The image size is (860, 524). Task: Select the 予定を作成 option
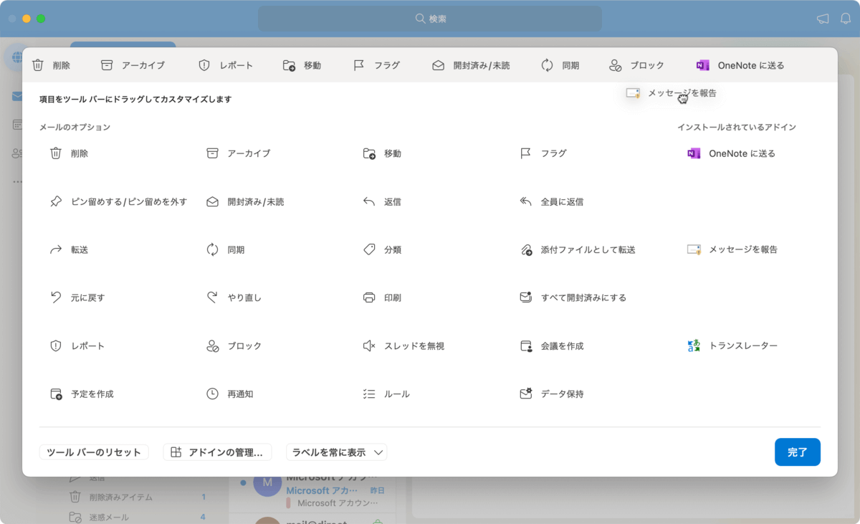pyautogui.click(x=81, y=394)
